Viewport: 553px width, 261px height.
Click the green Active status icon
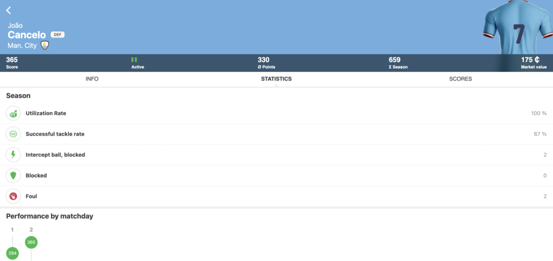(134, 59)
